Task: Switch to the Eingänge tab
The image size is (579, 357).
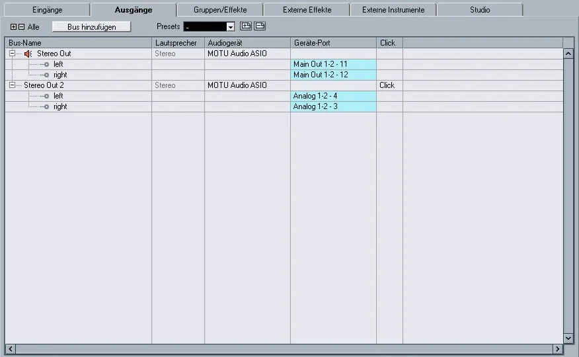Action: pos(48,10)
